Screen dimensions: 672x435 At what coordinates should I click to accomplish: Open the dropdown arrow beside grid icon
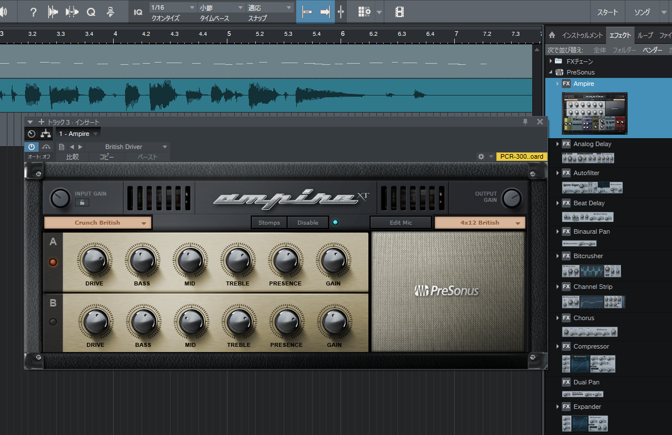coord(379,13)
